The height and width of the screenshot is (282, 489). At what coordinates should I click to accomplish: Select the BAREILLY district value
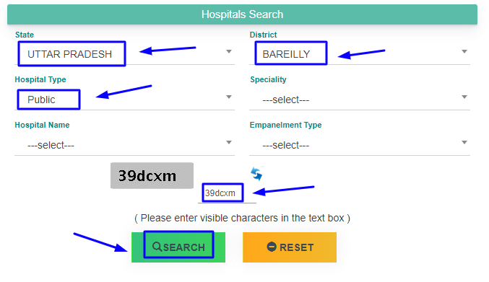click(286, 54)
